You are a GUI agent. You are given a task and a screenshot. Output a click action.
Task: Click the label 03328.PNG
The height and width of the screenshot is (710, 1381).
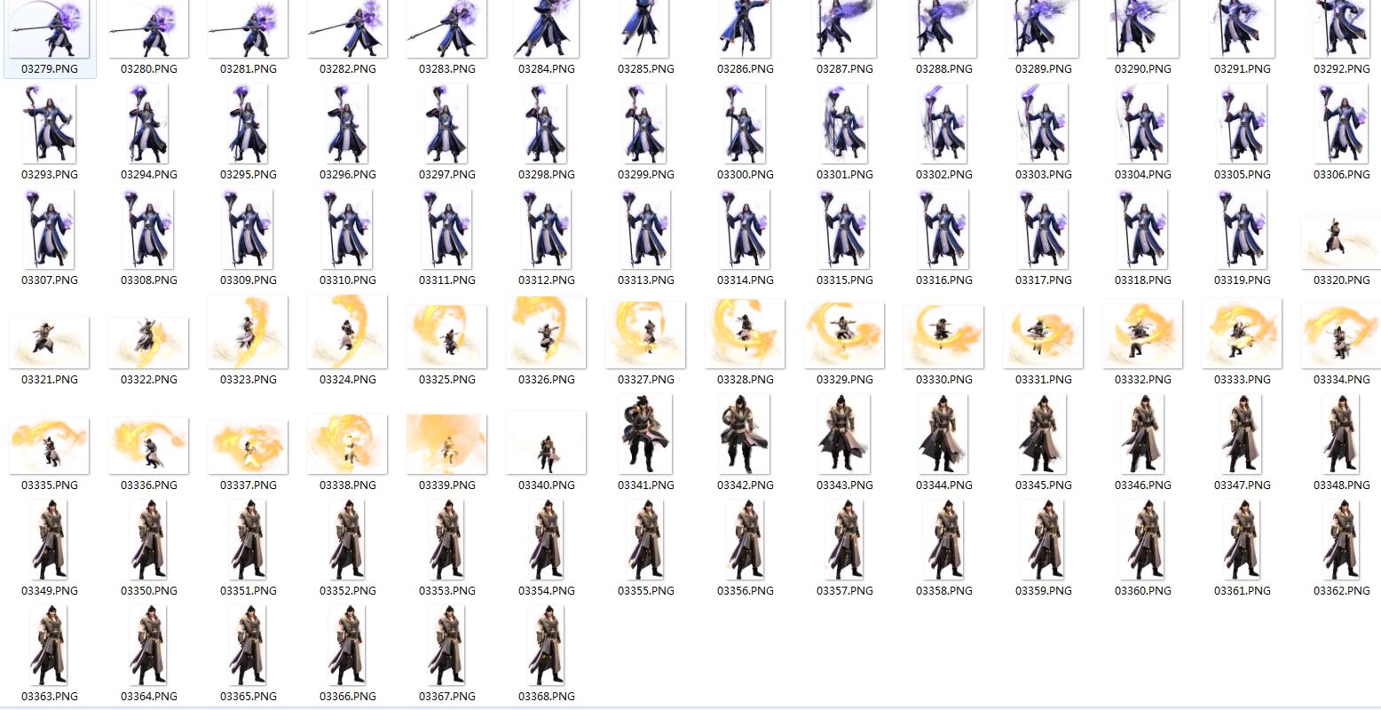[746, 379]
